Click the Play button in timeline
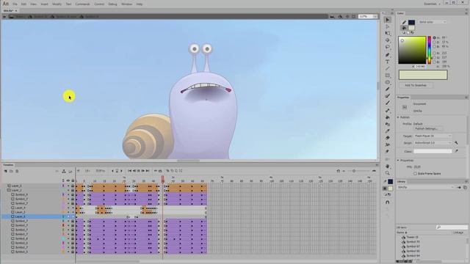The height and width of the screenshot is (264, 470). (x=139, y=171)
